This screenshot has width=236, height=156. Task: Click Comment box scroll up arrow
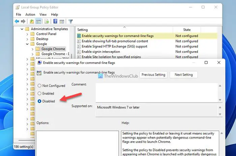pos(220,86)
